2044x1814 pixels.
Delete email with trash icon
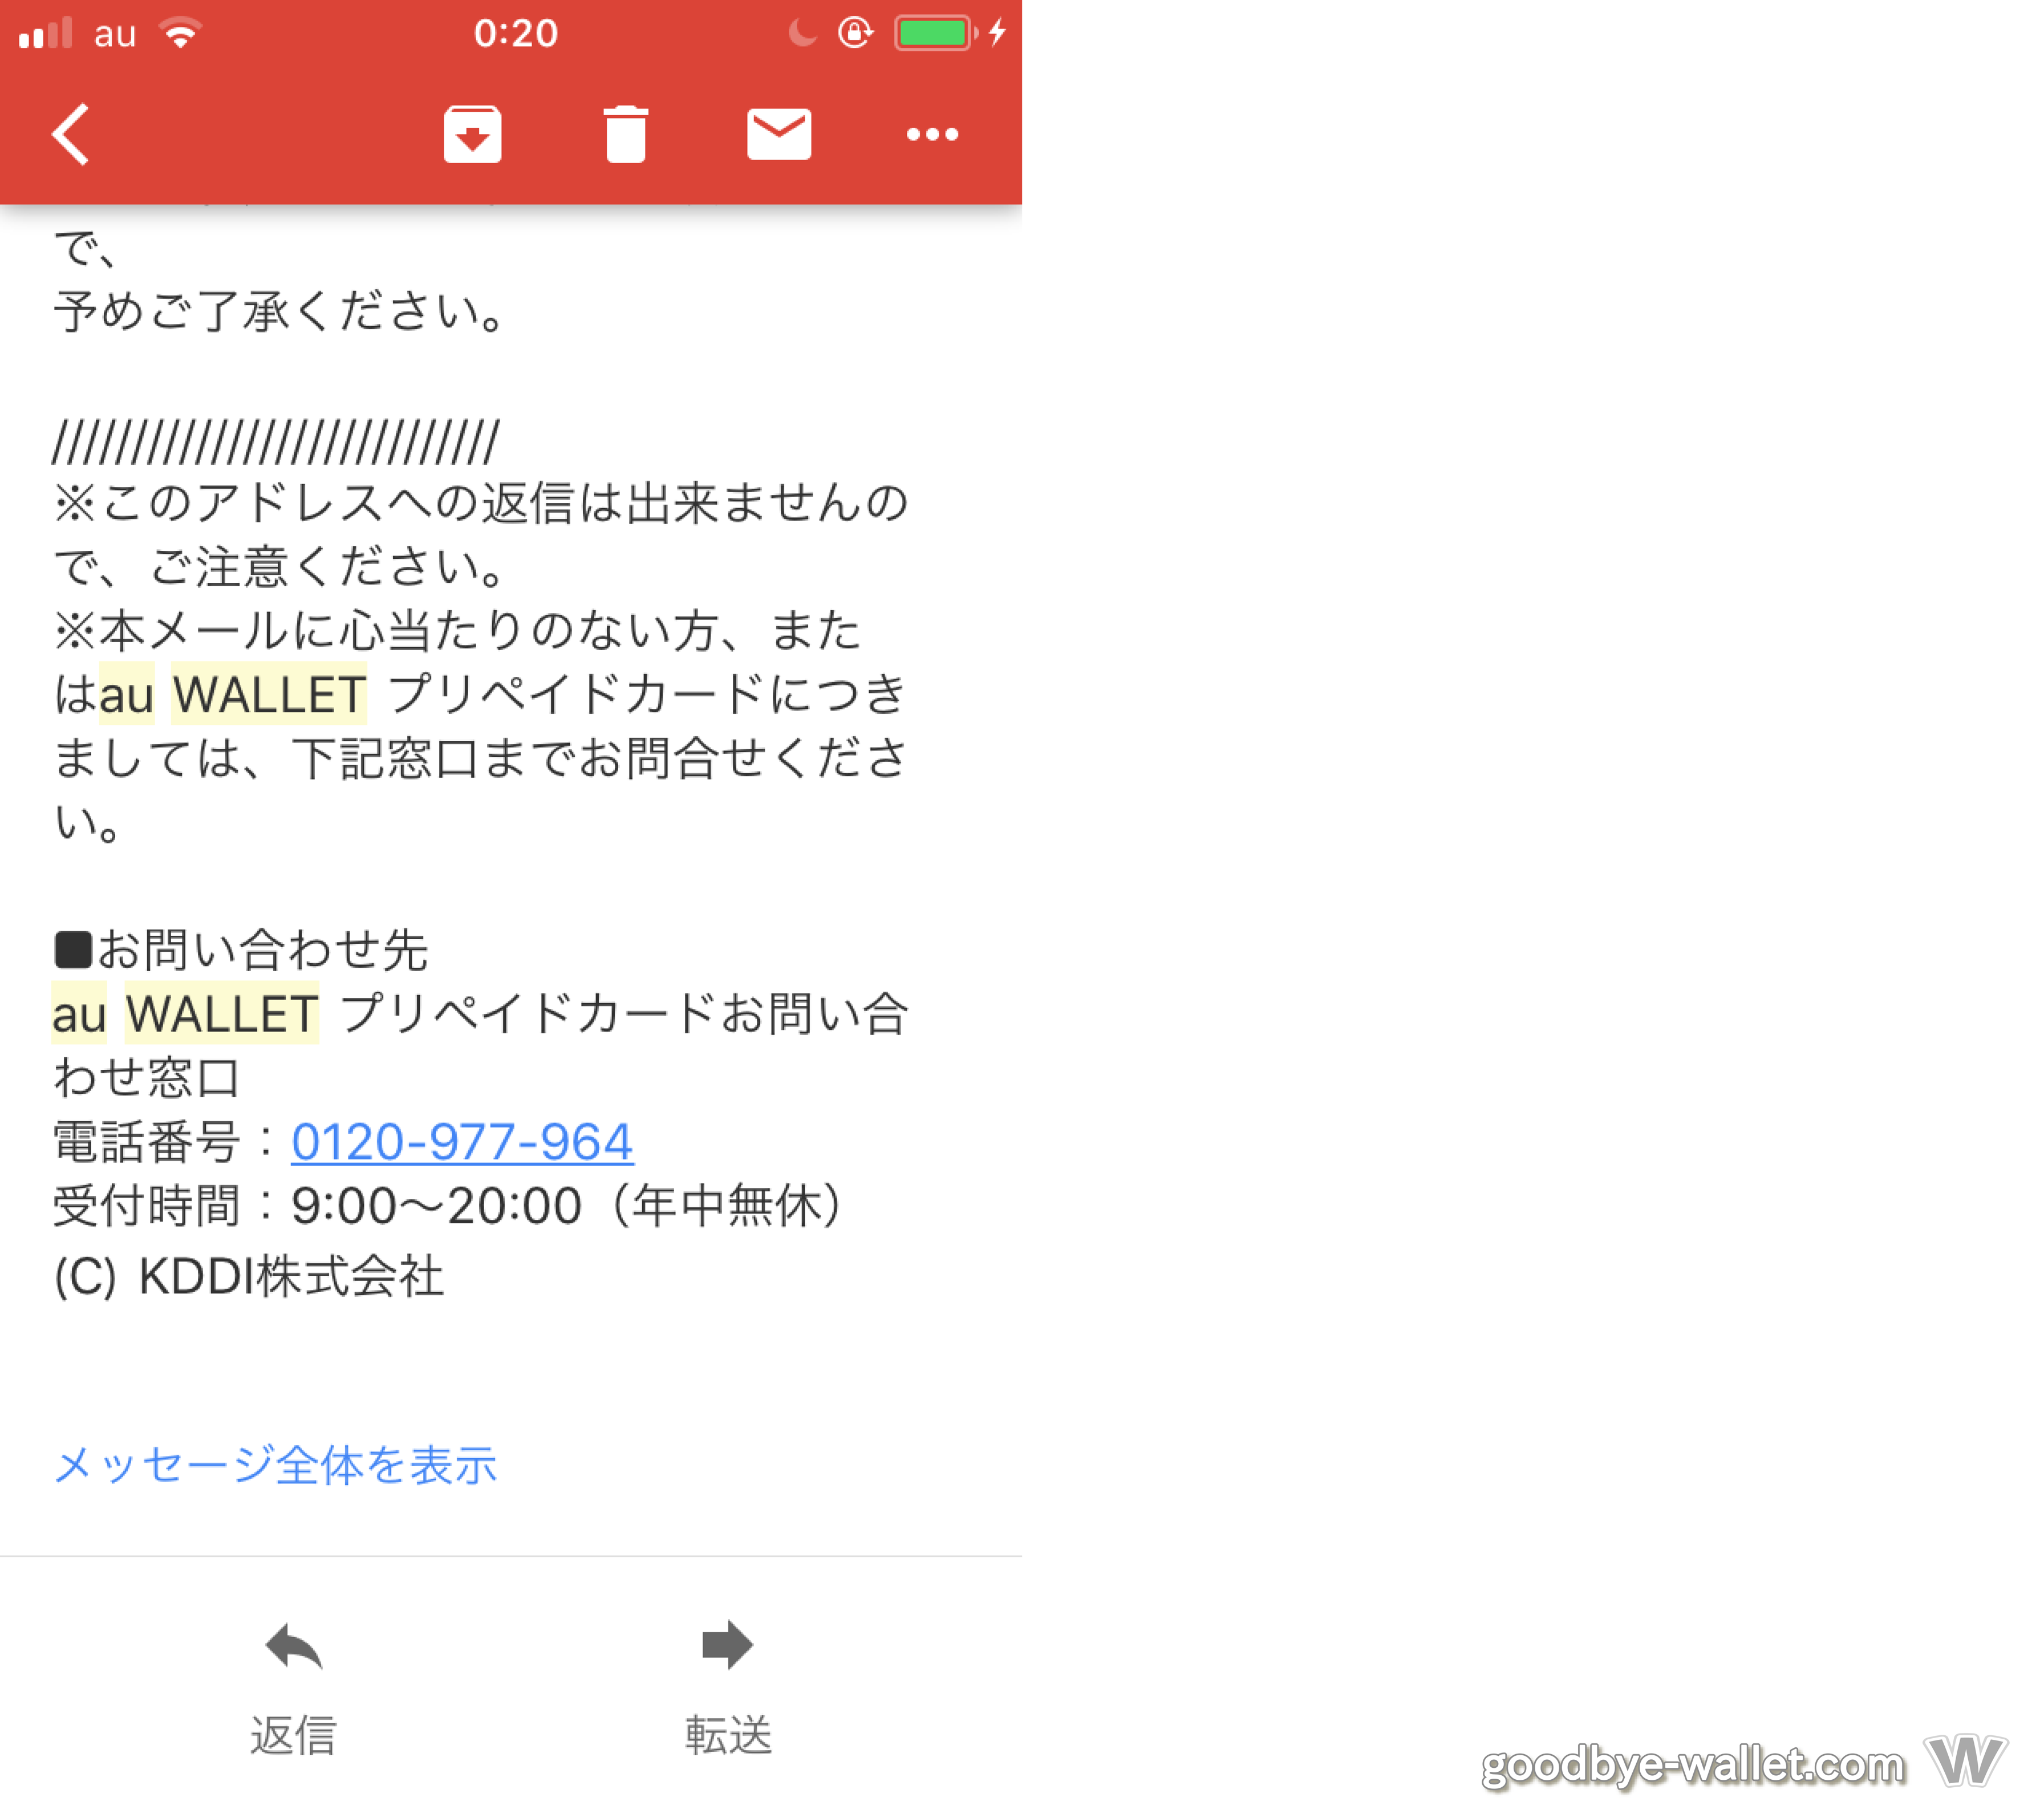point(626,134)
